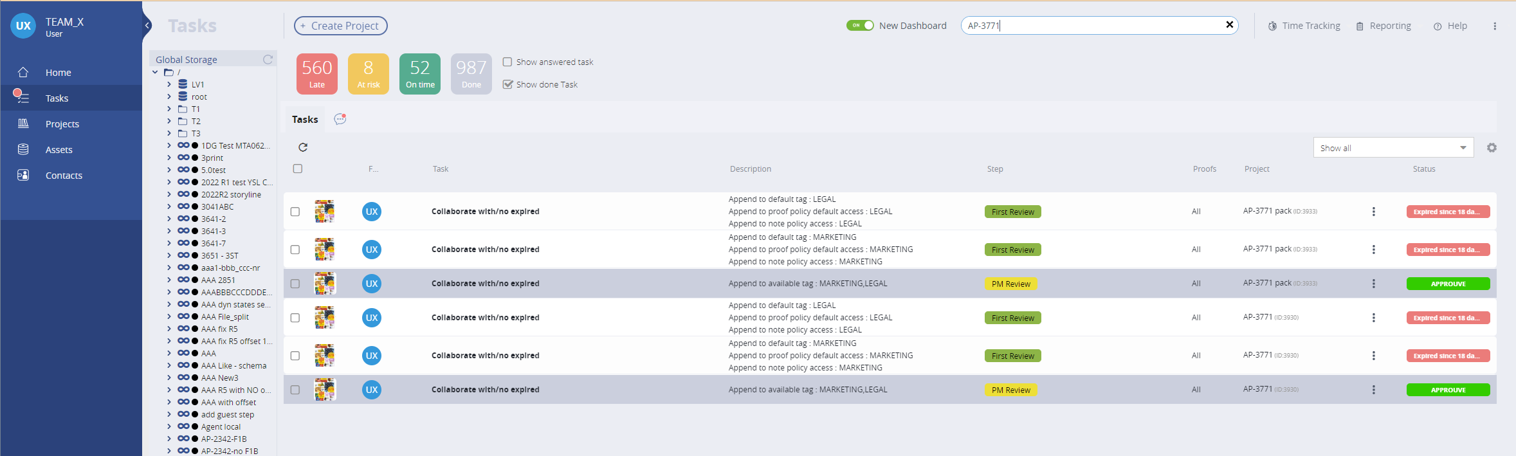
Task: Open Help
Action: coord(1451,26)
